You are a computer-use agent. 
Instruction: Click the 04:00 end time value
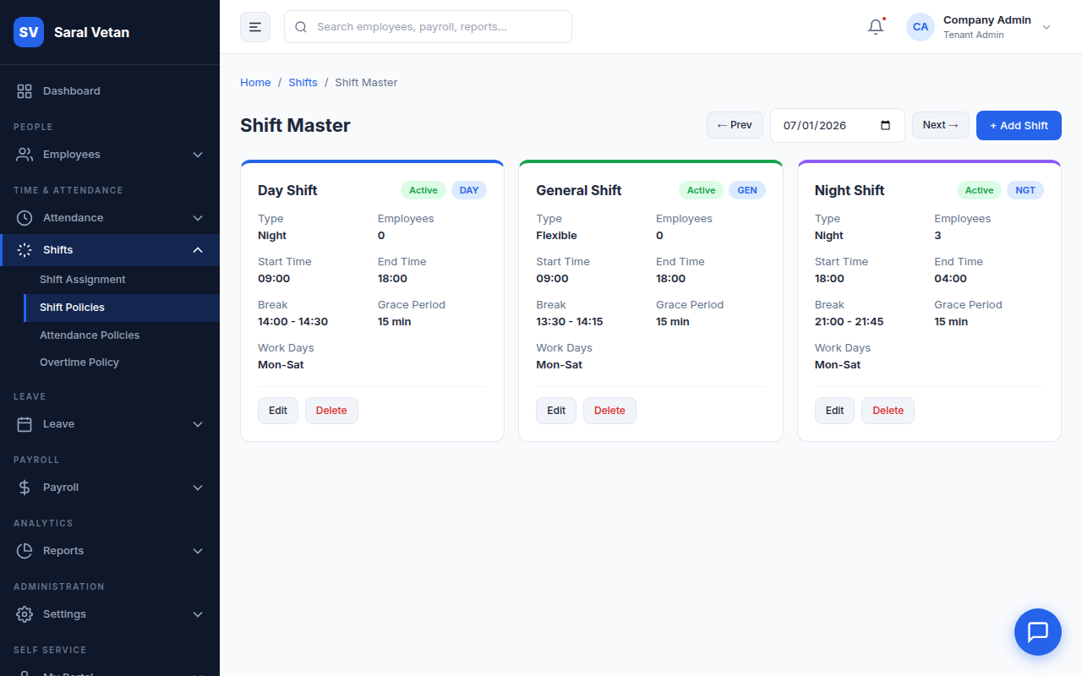(950, 279)
